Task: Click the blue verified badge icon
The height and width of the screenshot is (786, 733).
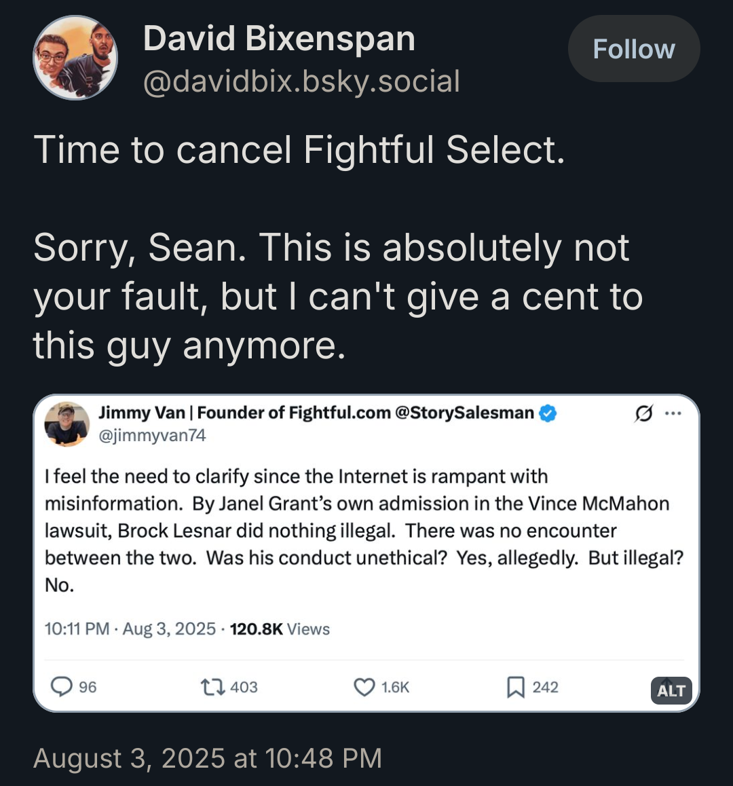Action: click(x=548, y=413)
